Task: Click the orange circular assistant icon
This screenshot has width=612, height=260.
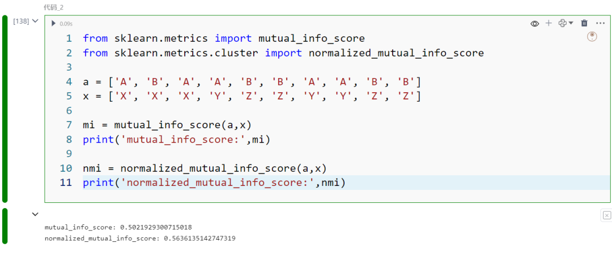Action: (x=592, y=37)
